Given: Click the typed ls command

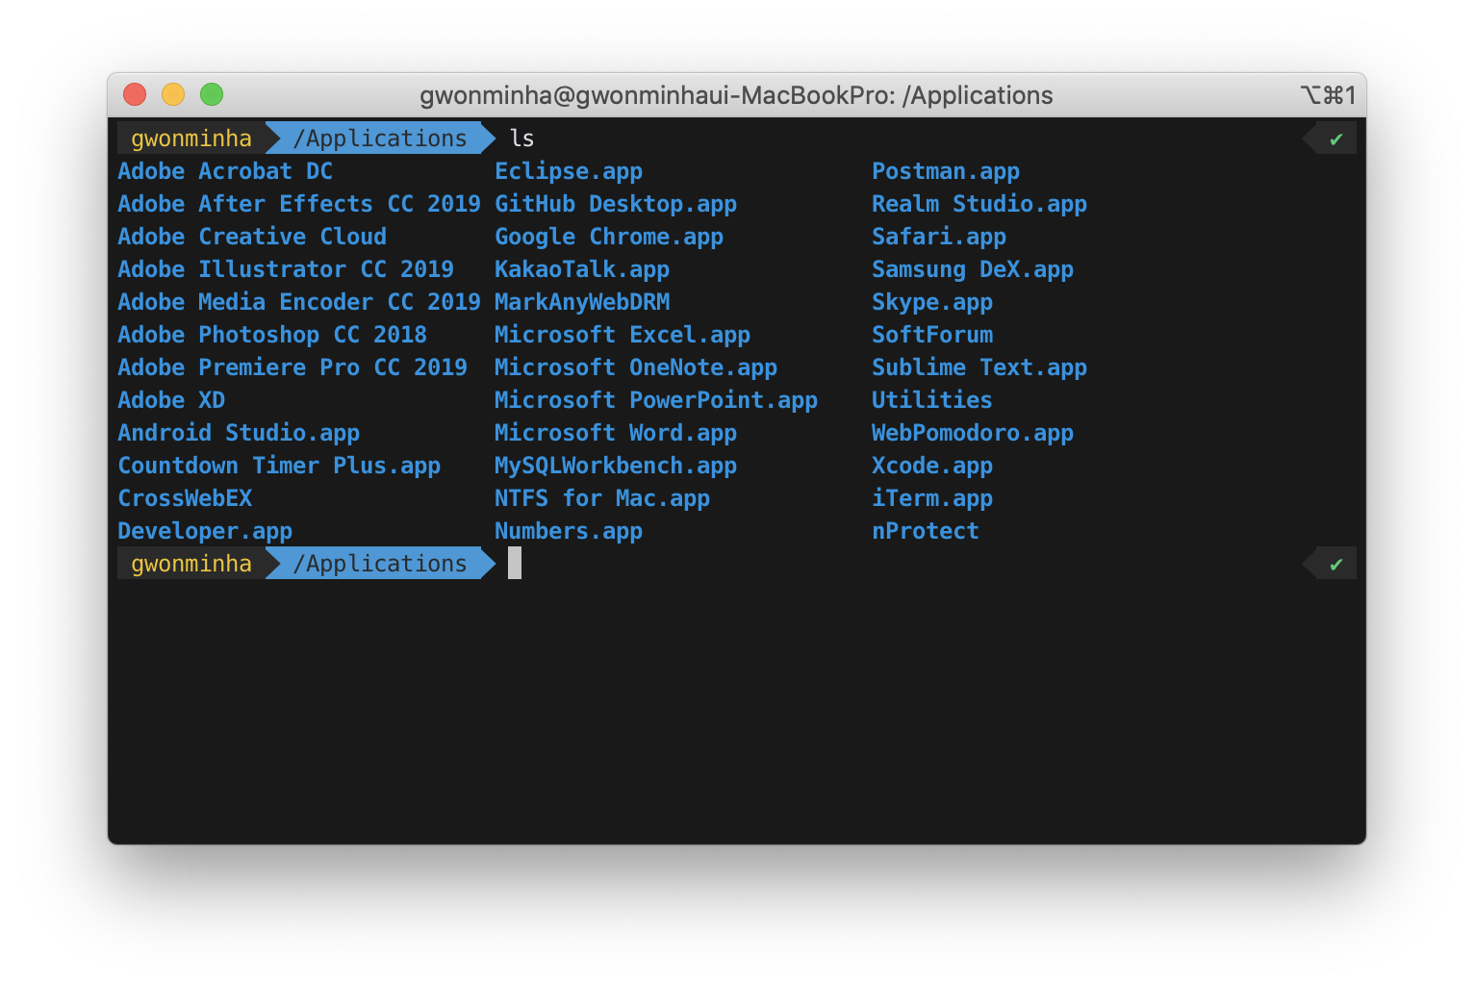Looking at the screenshot, I should [522, 139].
